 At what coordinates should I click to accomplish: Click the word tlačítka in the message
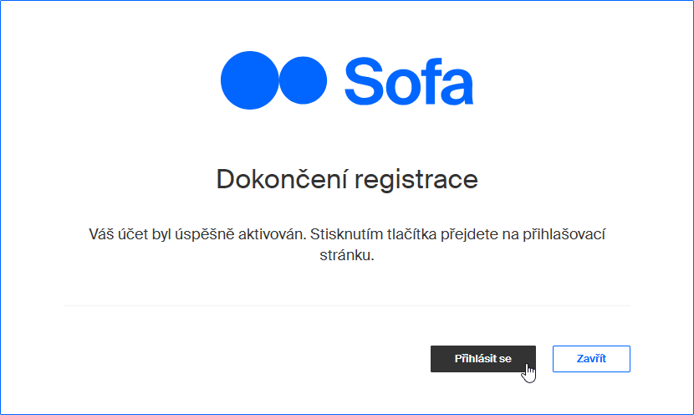click(x=411, y=233)
